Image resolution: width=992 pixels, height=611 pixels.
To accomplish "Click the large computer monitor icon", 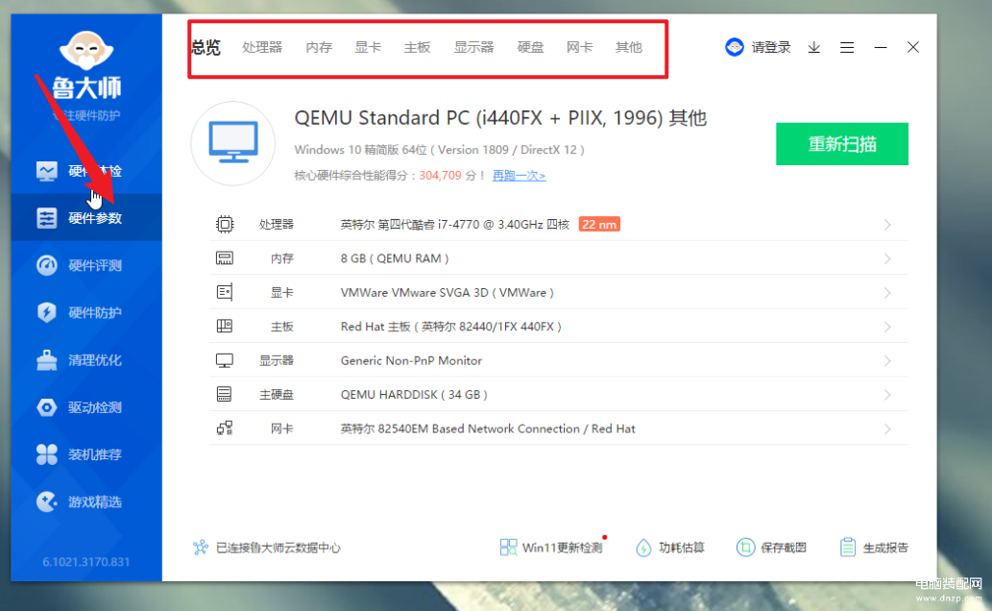I will (233, 143).
